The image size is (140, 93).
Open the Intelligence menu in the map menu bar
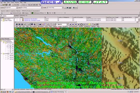pyautogui.click(x=87, y=26)
